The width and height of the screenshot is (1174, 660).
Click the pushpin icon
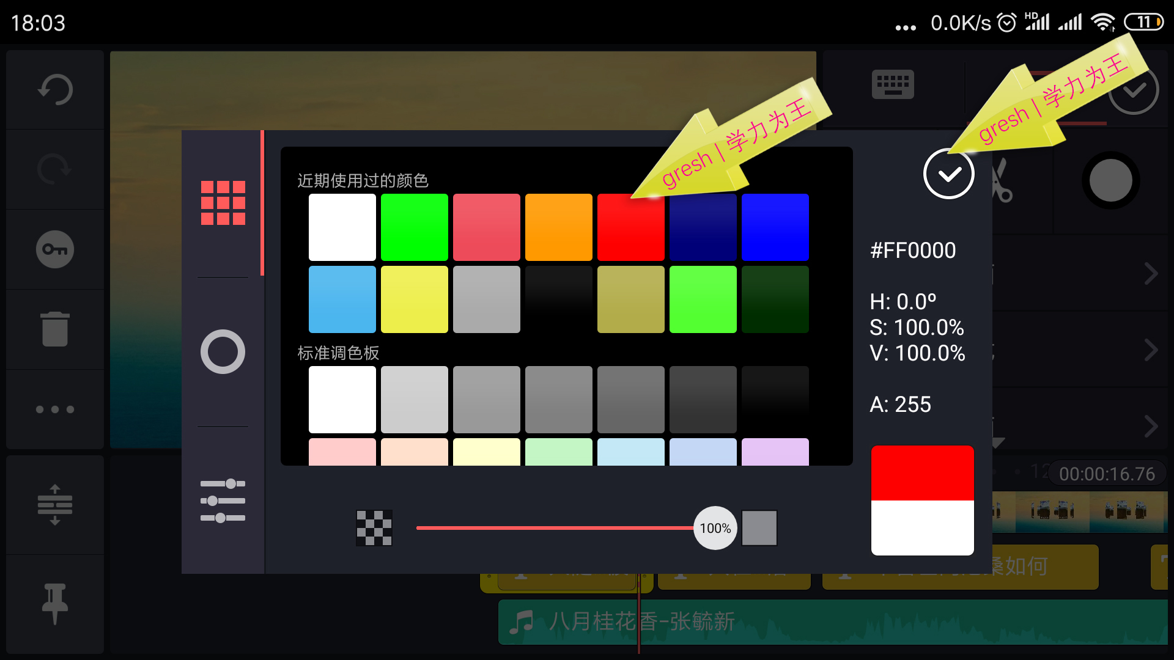coord(55,603)
